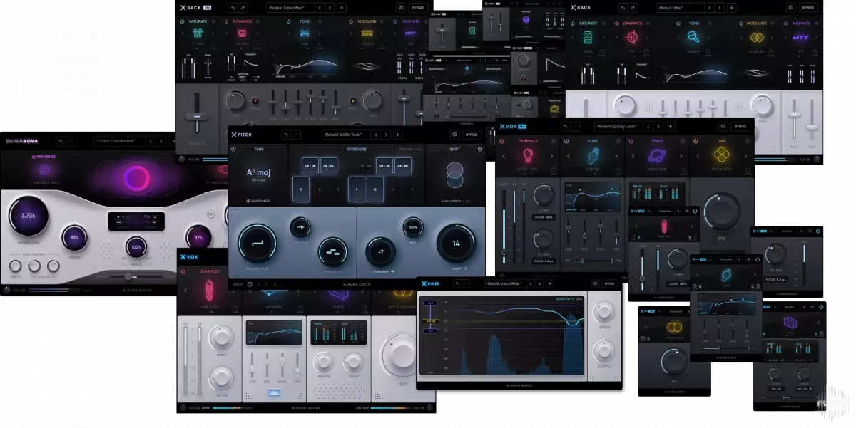
Task: Open the Mixbus Lifter preset dropdown
Action: click(x=681, y=8)
